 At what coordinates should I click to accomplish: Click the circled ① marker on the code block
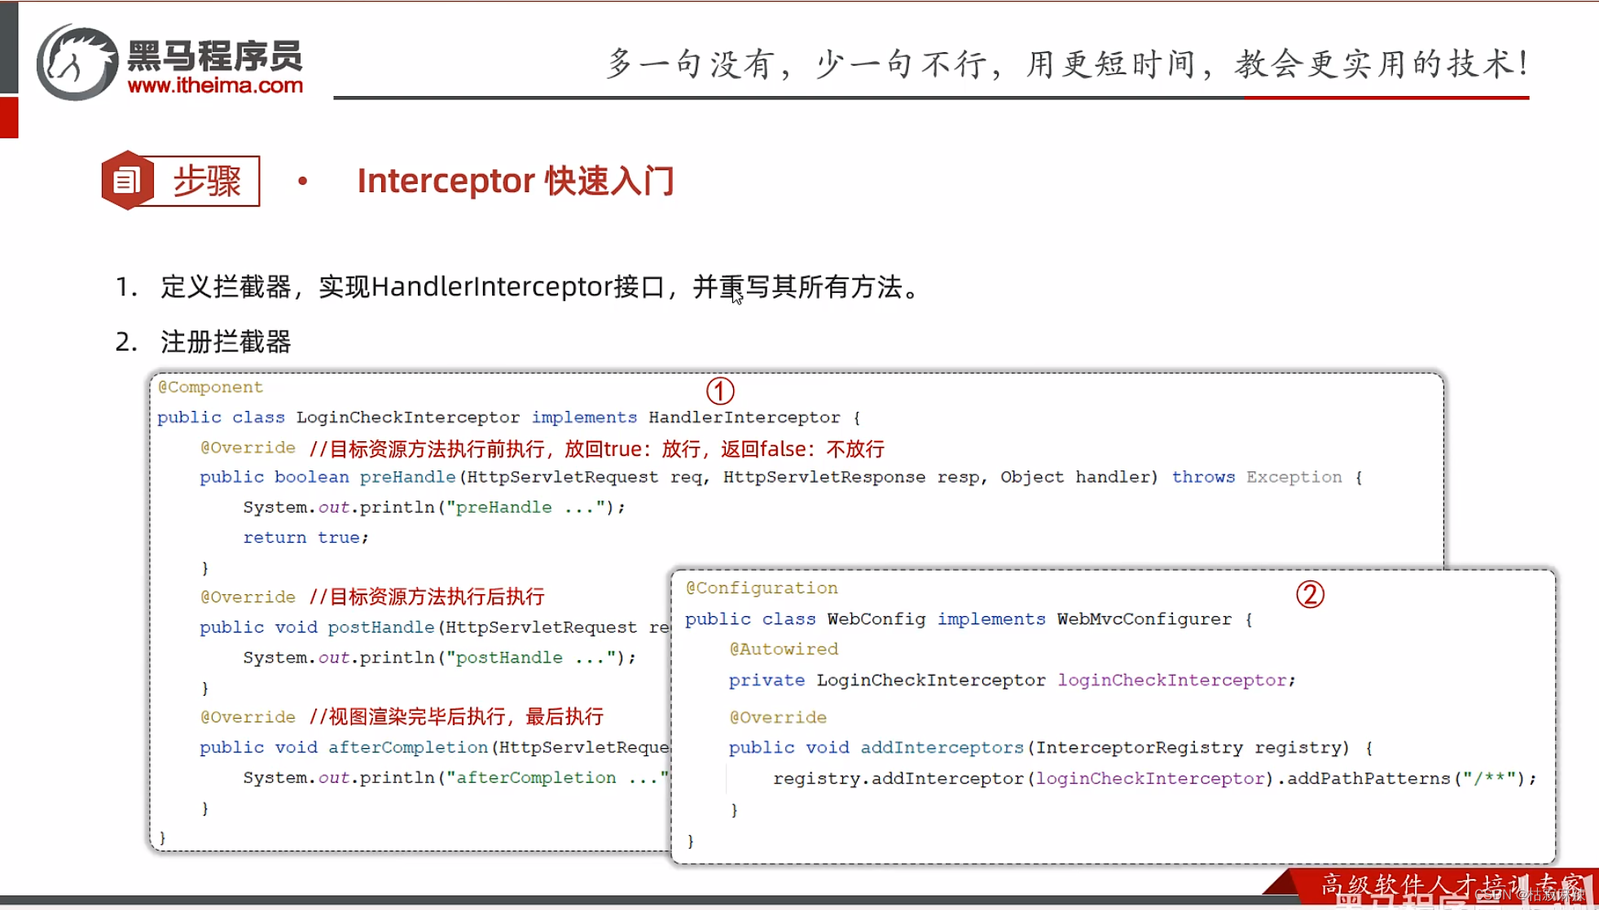[x=719, y=392]
